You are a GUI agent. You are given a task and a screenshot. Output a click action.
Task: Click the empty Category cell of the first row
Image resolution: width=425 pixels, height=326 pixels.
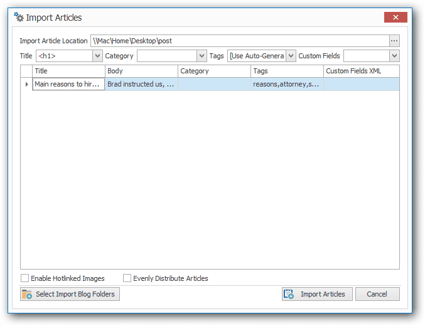click(215, 84)
